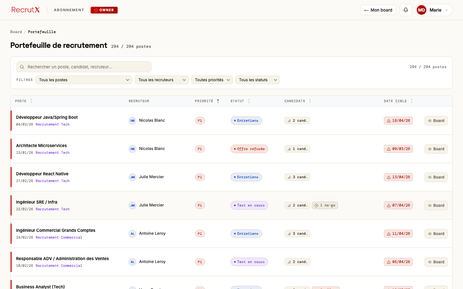Image resolution: width=463 pixels, height=289 pixels.
Task: Select the Développeur Java/Spring Boot title
Action: [x=47, y=118]
